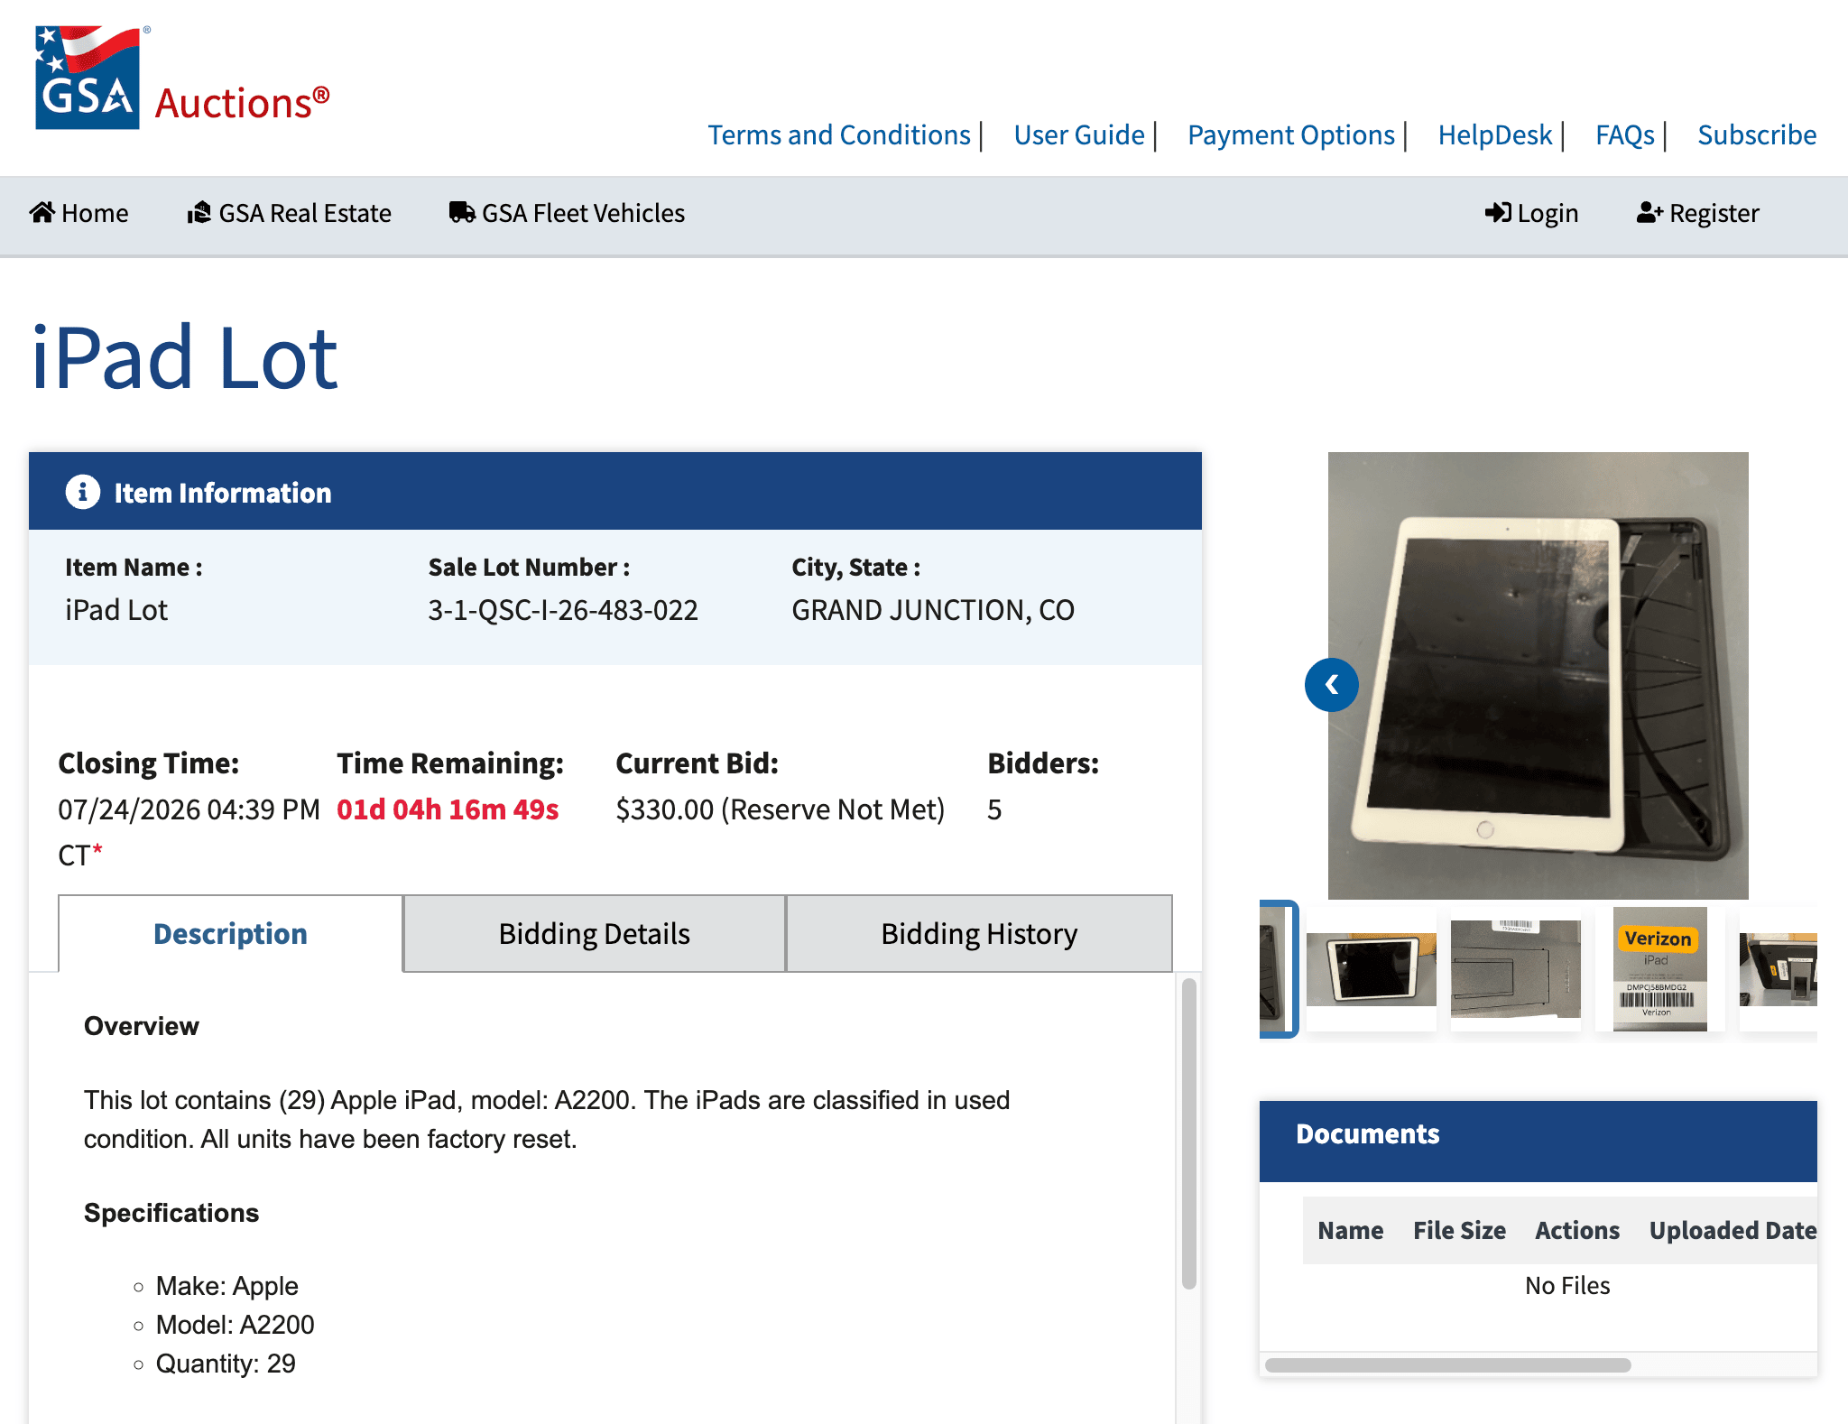
Task: Click the red asterisk after CT
Action: coord(97,850)
